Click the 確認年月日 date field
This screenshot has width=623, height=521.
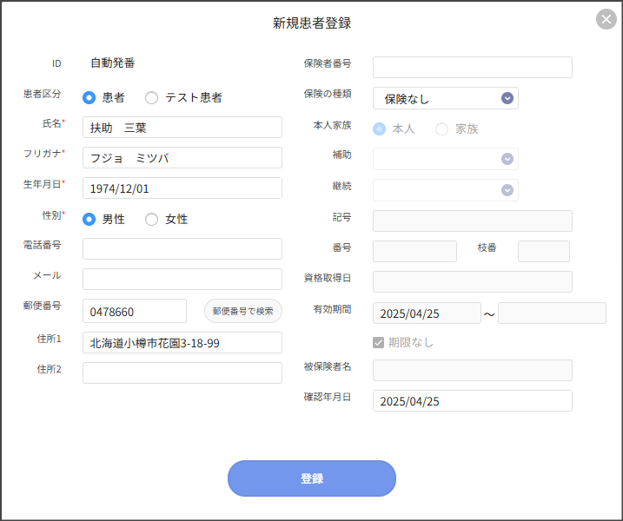[x=472, y=401]
